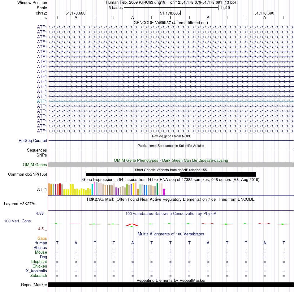Screen dimensions: 294x292
Task: Click the magenta bar in the GTEx chart
Action: tap(164, 192)
